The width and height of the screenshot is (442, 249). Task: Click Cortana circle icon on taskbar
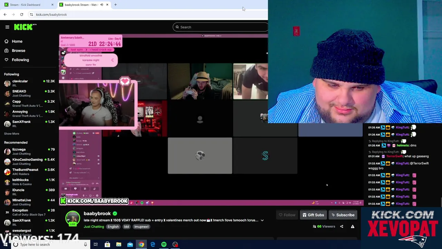(16, 245)
